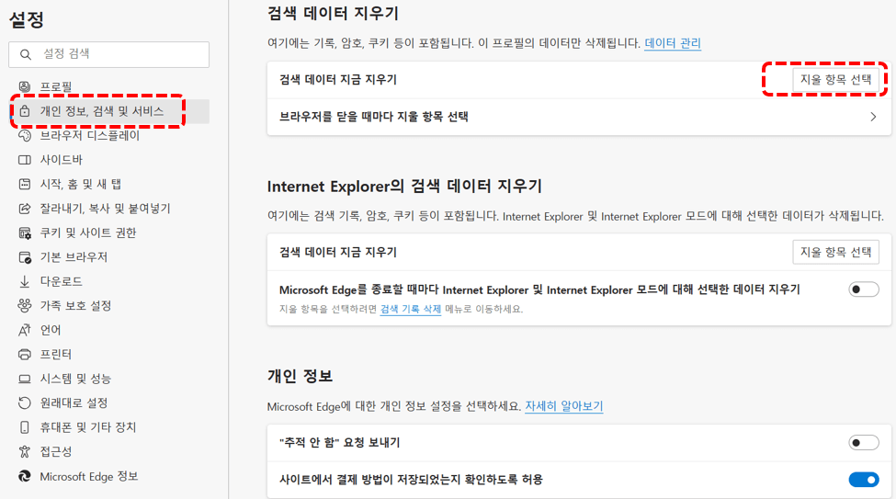Click the Microsoft Edge 정보 logo icon
The height and width of the screenshot is (499, 896).
pos(25,476)
